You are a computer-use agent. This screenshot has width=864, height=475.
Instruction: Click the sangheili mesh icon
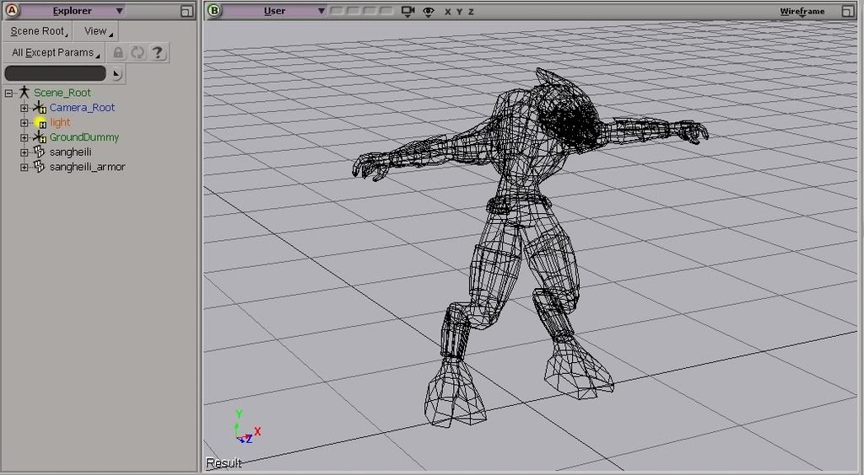tap(39, 152)
